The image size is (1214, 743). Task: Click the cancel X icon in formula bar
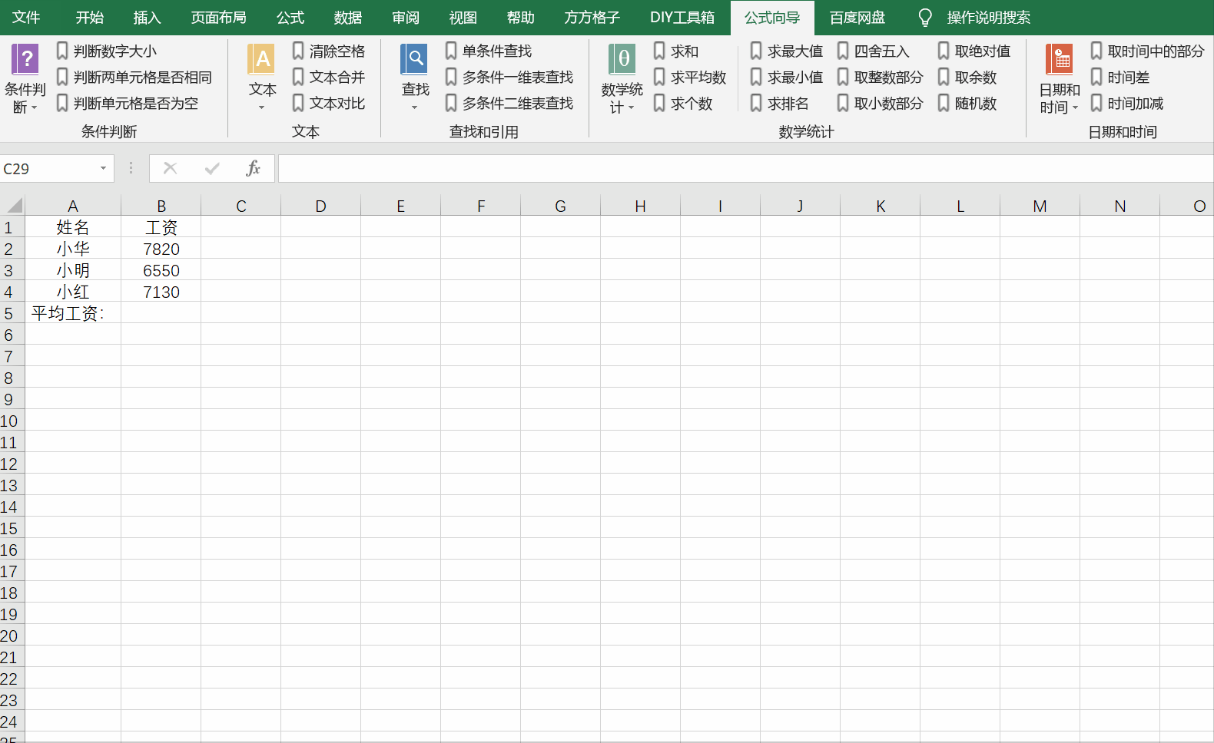(171, 168)
